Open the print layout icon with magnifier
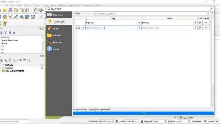The width and height of the screenshot is (220, 124). (22, 10)
